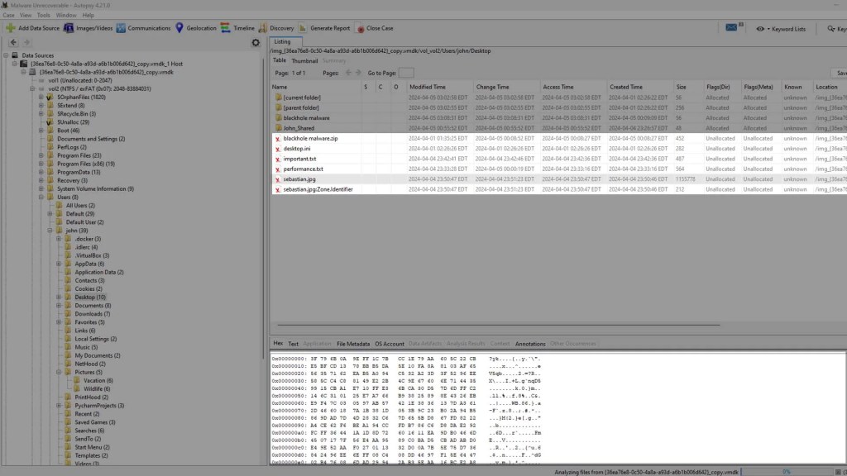Open the Tools menu

tap(44, 15)
